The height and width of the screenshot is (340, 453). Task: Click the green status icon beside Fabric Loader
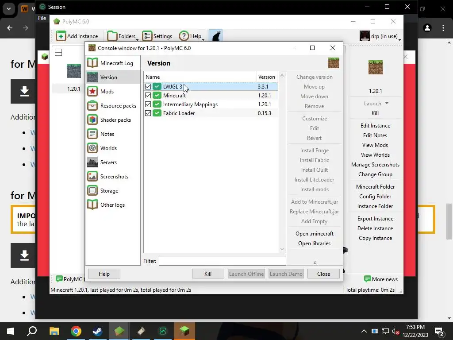coord(157,113)
